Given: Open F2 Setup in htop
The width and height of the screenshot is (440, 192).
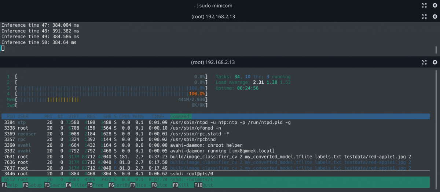Looking at the screenshot, I should (32, 185).
